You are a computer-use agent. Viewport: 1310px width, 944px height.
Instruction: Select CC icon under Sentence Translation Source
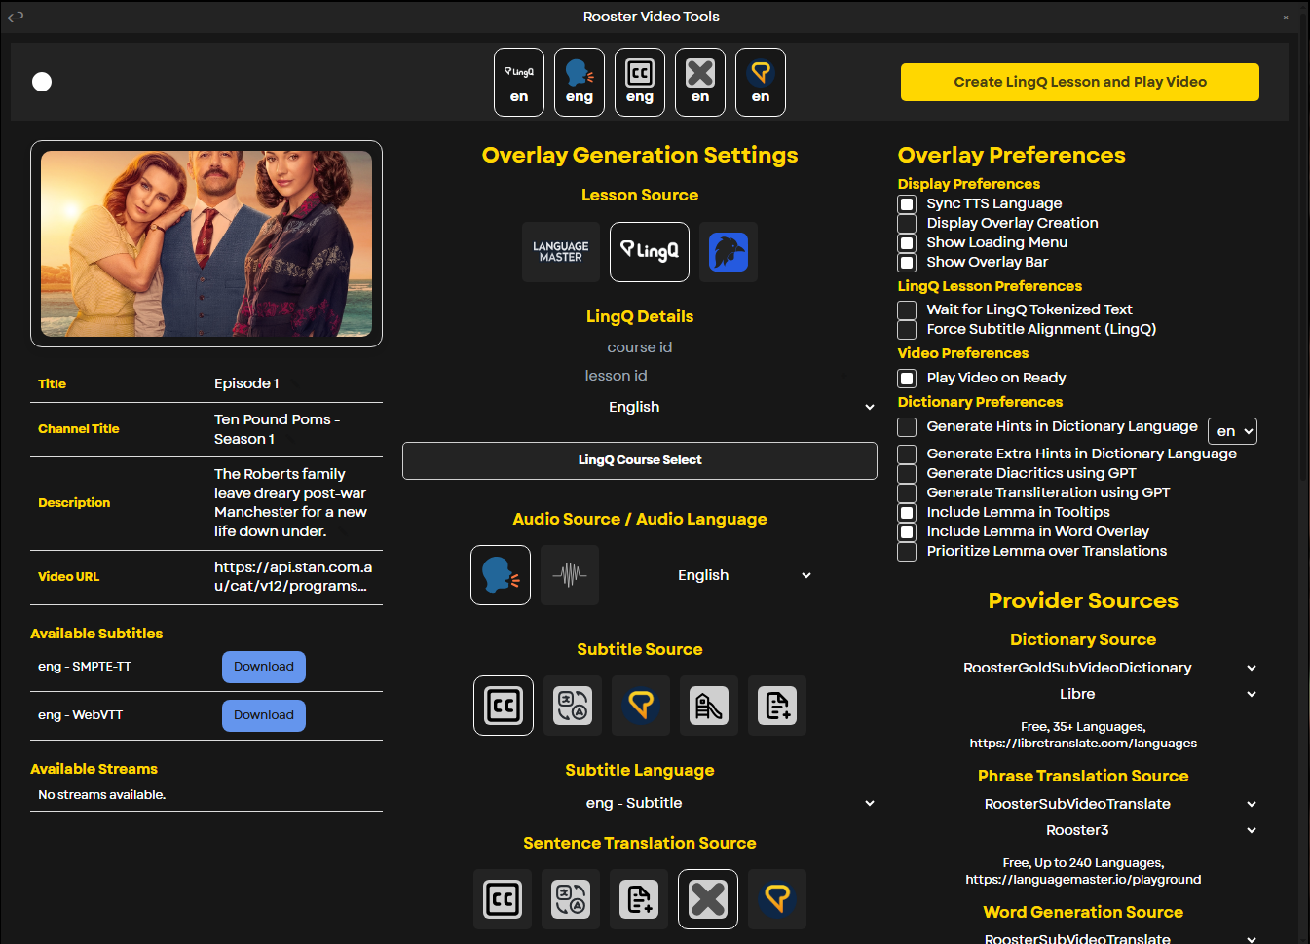coord(503,899)
